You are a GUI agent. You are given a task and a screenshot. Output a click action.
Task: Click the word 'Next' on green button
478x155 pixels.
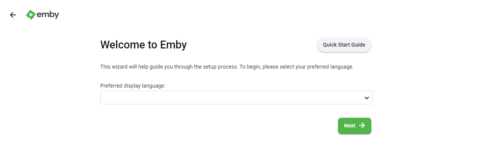tap(350, 126)
